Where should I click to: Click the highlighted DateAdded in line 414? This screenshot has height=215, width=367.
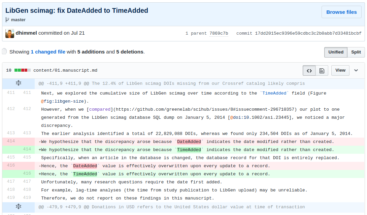point(189,142)
